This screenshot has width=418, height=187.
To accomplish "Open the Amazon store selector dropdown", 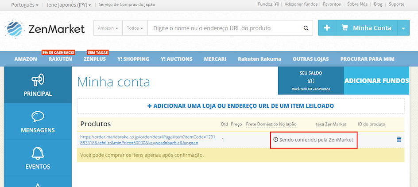I will [108, 28].
